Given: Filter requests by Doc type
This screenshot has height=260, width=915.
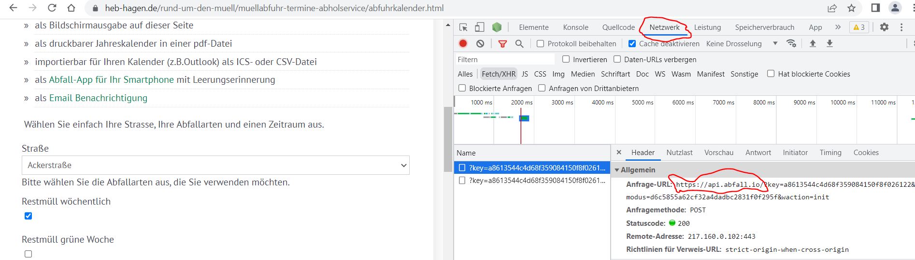Looking at the screenshot, I should 643,74.
